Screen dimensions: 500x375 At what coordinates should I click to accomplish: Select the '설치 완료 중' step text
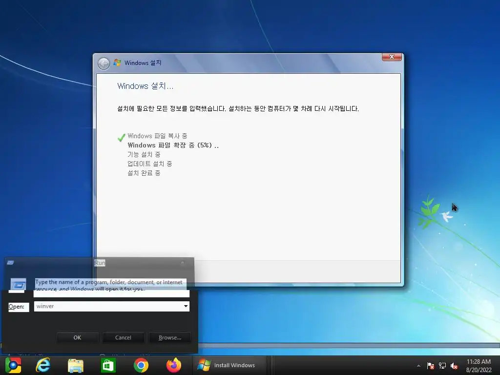[x=144, y=173]
